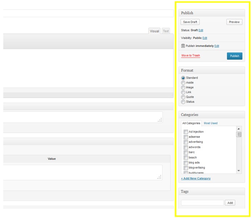The width and height of the screenshot is (252, 218).
Task: Click the Categories list scroll-down arrow
Action: coord(239,171)
